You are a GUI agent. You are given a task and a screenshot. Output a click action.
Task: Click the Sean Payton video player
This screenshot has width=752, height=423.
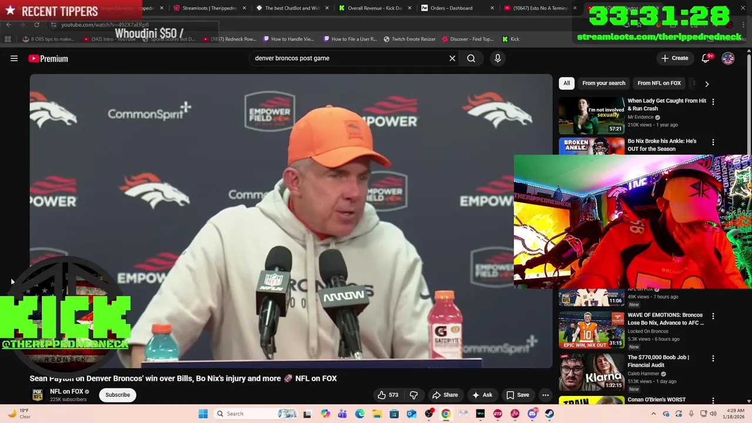coord(291,221)
